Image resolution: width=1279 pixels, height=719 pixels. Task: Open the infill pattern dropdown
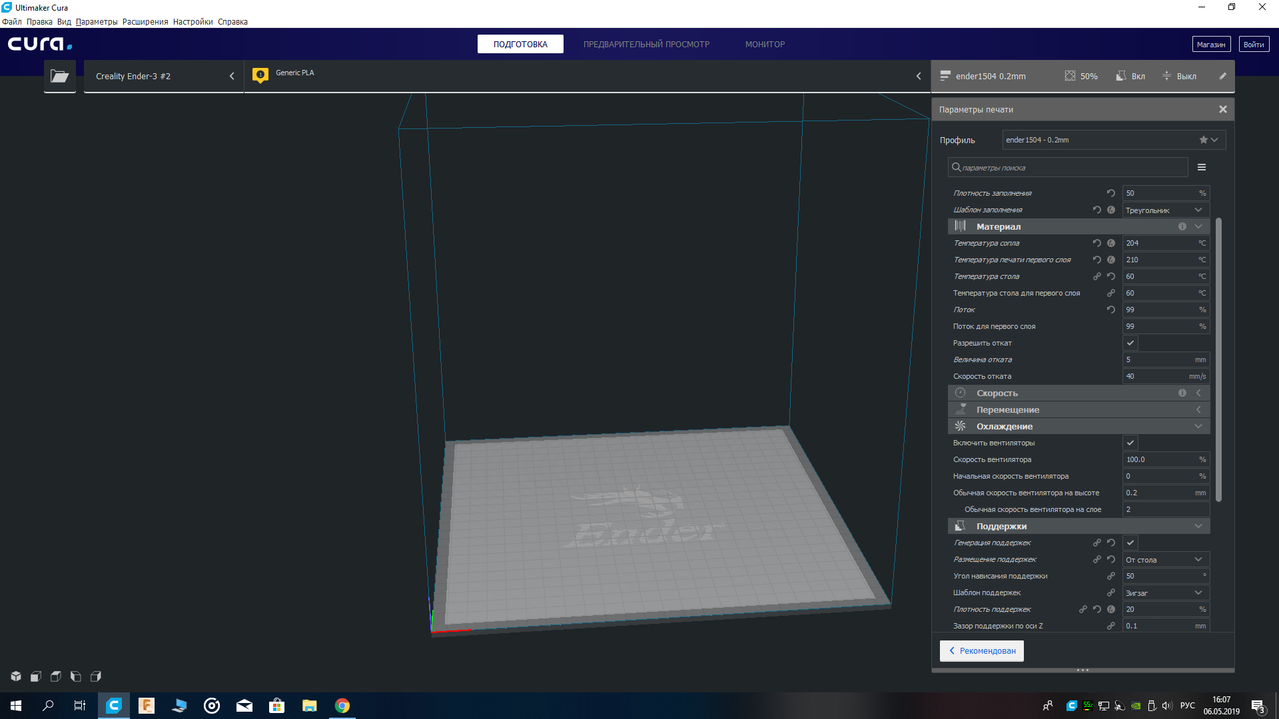[x=1166, y=210]
